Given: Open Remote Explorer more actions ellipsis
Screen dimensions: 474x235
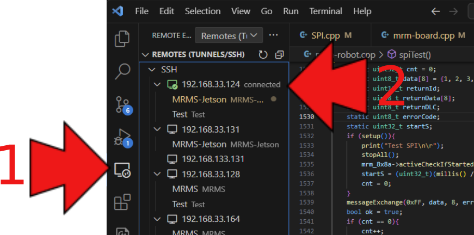Looking at the screenshot, I should tap(274, 35).
